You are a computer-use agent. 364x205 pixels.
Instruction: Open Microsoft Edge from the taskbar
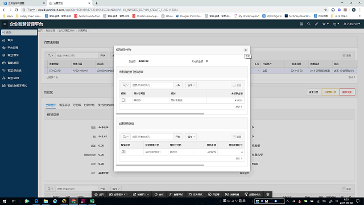click(36, 201)
